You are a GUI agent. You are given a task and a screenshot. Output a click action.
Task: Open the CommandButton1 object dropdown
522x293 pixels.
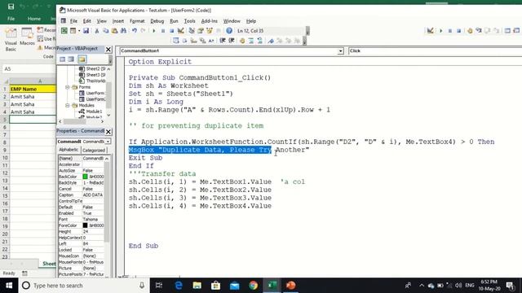[341, 51]
